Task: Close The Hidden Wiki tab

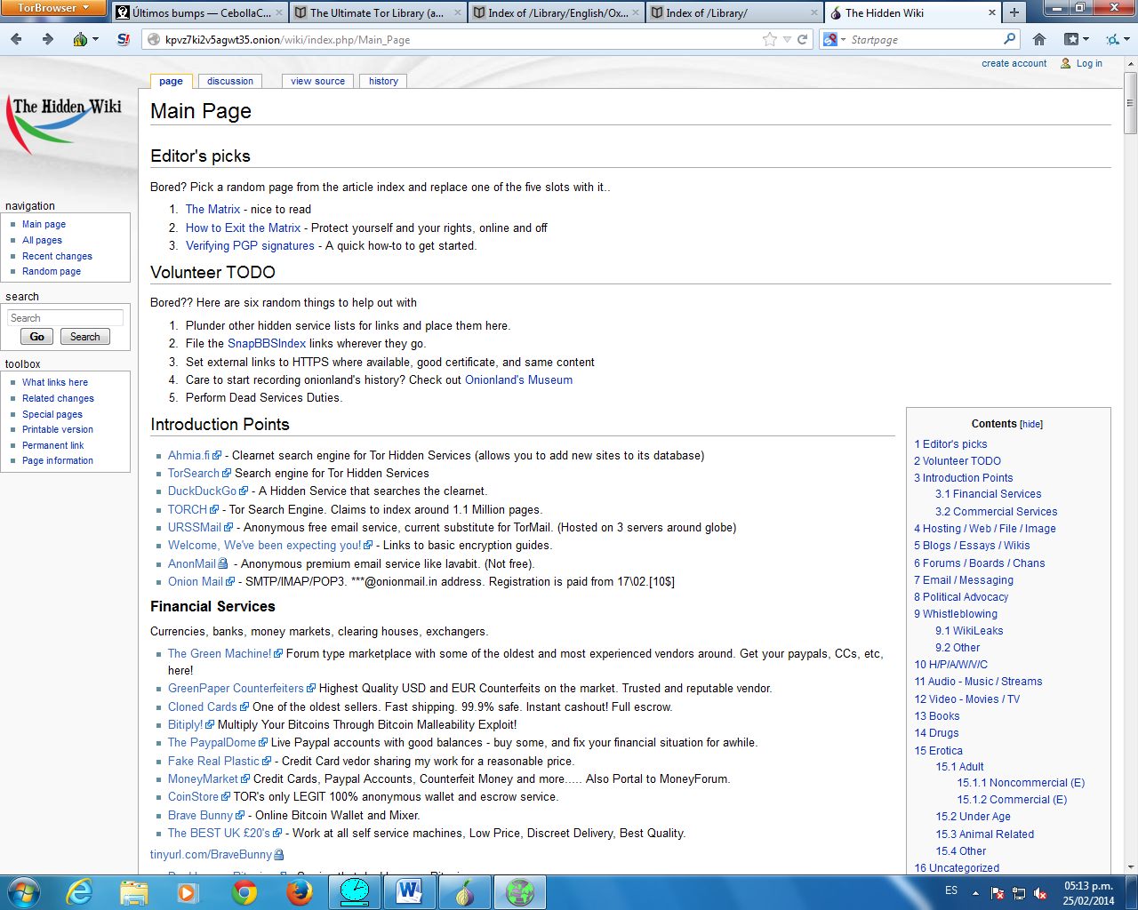Action: (x=992, y=12)
